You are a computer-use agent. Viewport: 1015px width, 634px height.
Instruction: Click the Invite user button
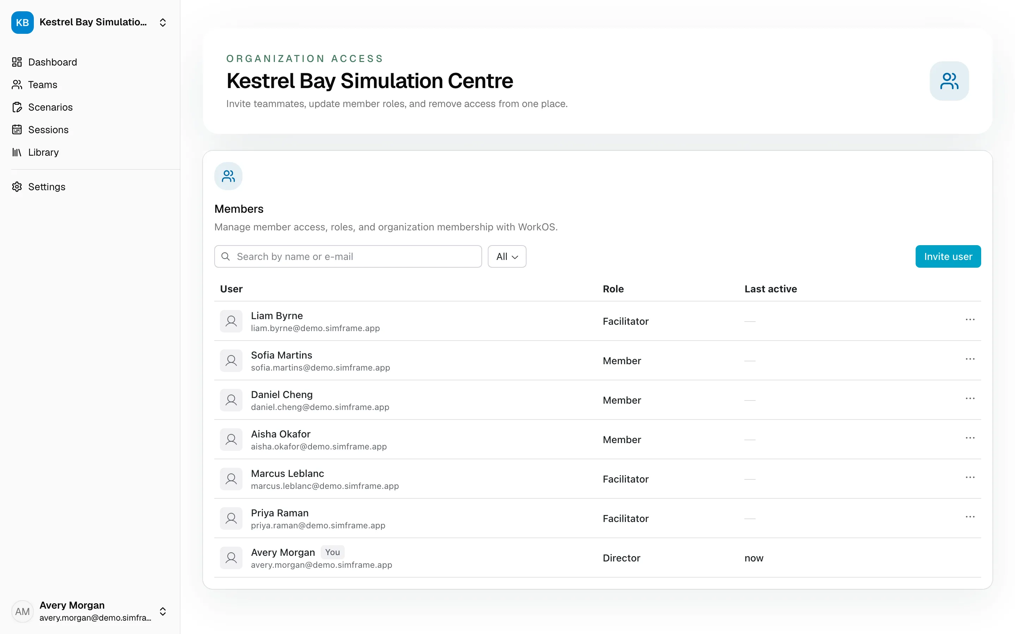click(x=948, y=256)
